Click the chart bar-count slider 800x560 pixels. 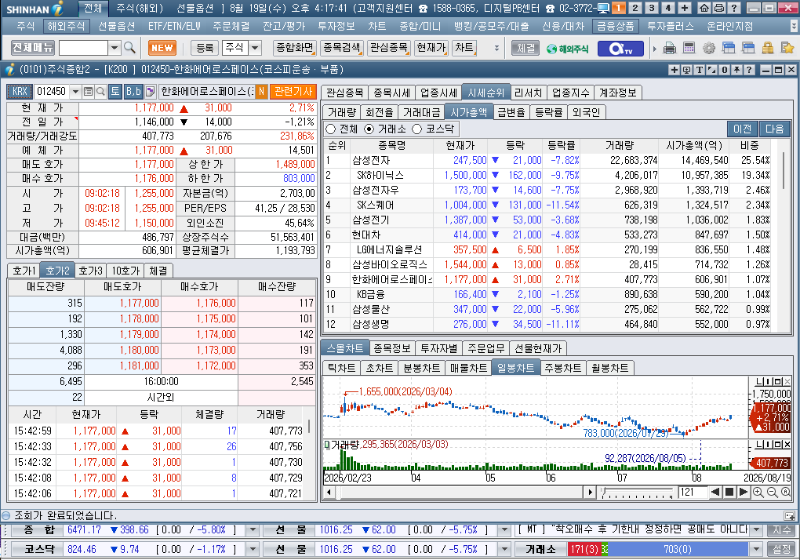click(x=637, y=493)
